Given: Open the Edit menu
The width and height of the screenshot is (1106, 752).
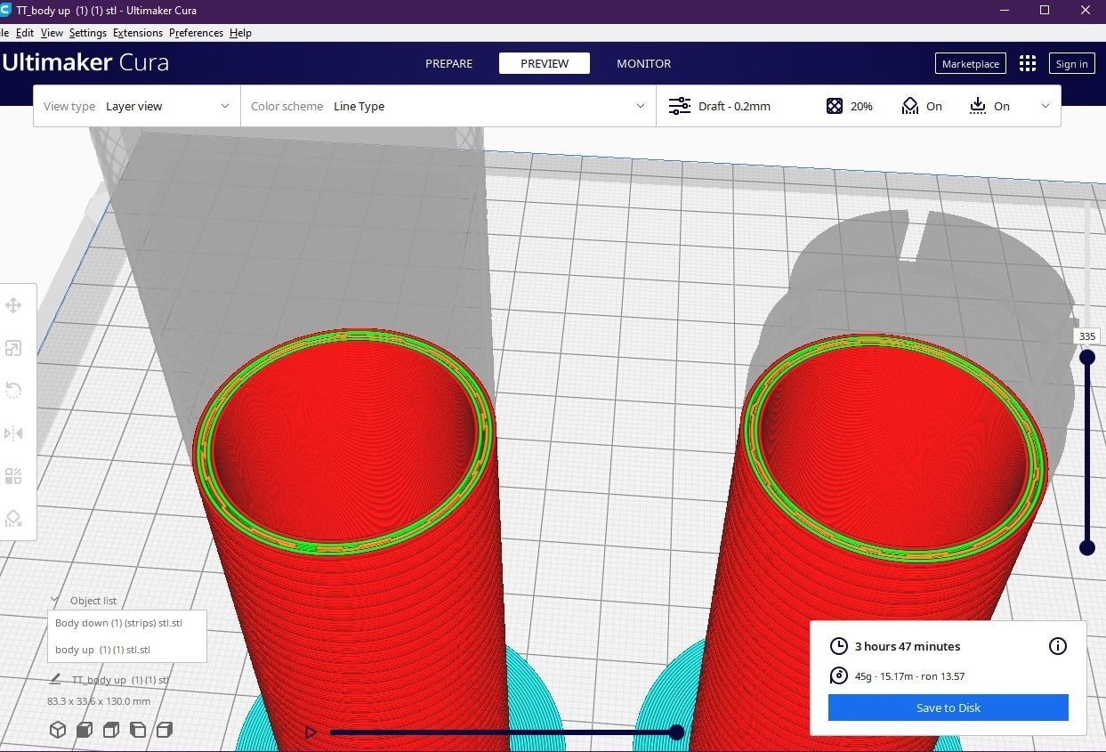Looking at the screenshot, I should [25, 33].
